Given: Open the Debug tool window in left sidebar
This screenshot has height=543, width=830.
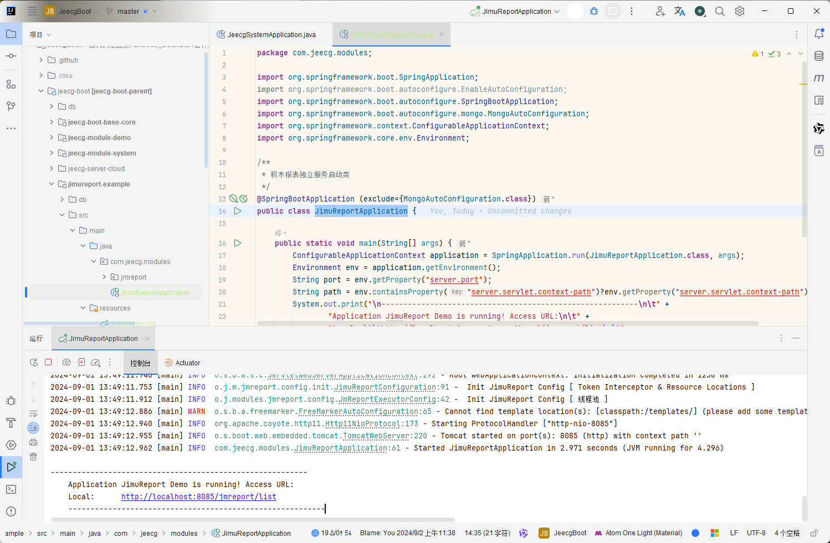Looking at the screenshot, I should 11,401.
